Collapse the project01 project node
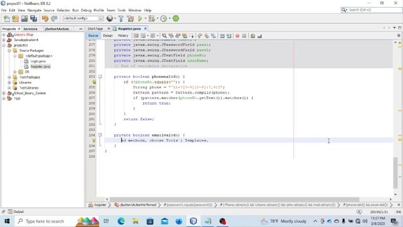 (4, 45)
